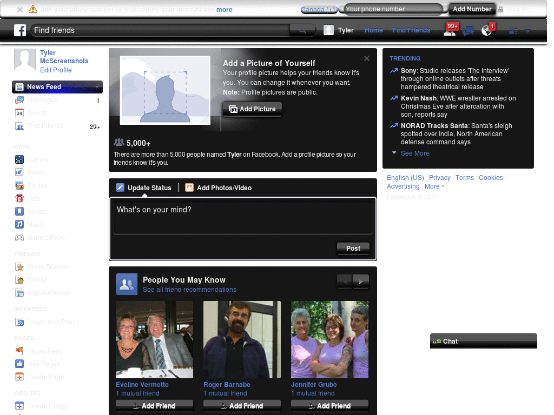Open the Pokes app icon
Image resolution: width=554 pixels, height=415 pixels.
(x=19, y=172)
